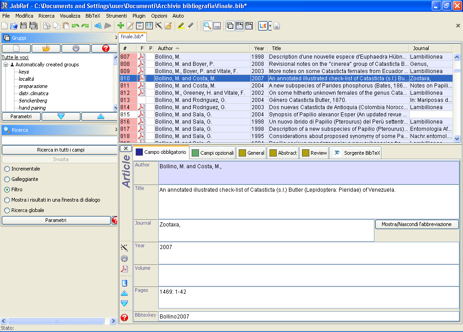Open the PDF icon in entry editor sidebar
Screen dimensions: 463x332
click(x=124, y=269)
